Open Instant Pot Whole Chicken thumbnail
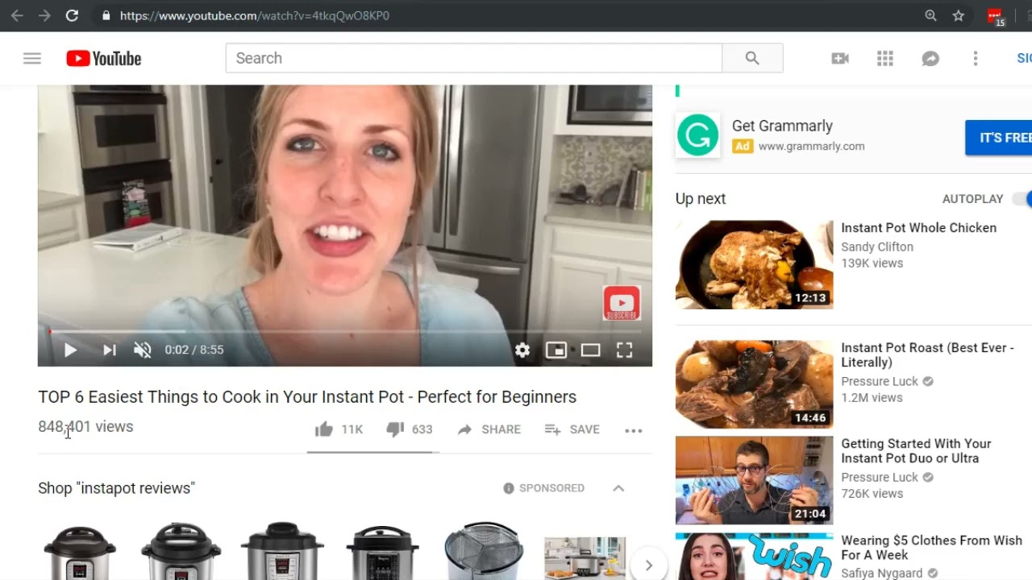The height and width of the screenshot is (580, 1032). [x=754, y=265]
